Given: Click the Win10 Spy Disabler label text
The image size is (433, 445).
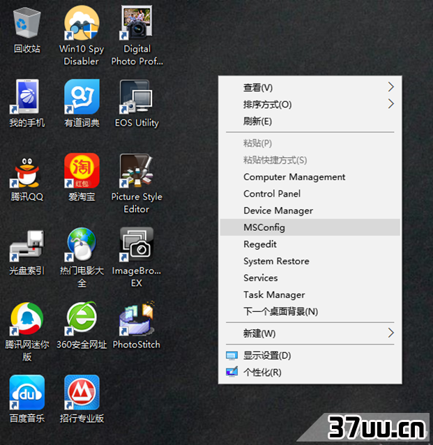Looking at the screenshot, I should (82, 55).
